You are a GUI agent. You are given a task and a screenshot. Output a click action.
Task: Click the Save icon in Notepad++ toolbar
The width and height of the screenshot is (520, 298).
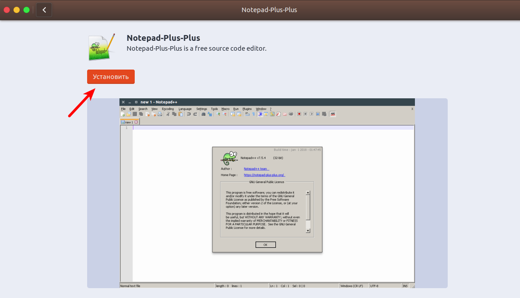pos(136,114)
